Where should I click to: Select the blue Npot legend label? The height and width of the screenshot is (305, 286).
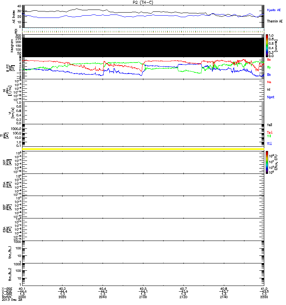(270, 97)
